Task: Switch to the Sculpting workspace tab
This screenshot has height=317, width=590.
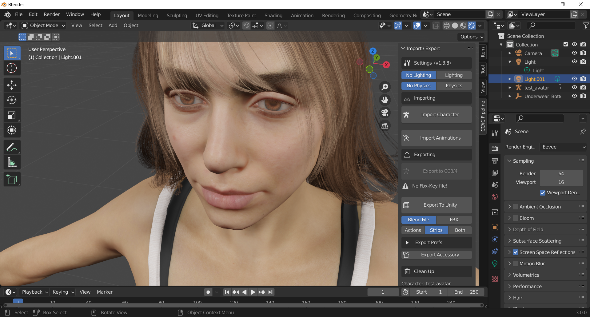Action: 177,15
